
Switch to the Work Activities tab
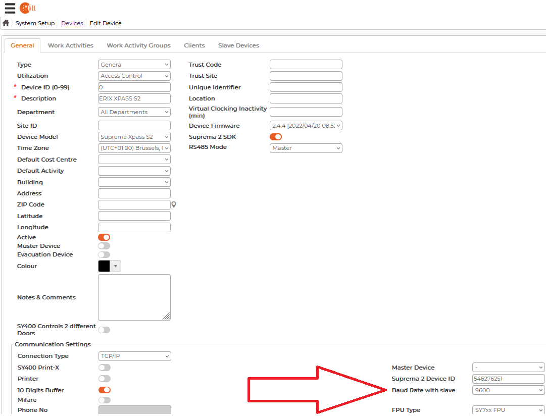click(x=71, y=45)
